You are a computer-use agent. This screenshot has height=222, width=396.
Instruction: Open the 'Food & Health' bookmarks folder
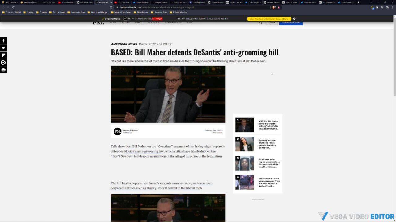click(57, 12)
